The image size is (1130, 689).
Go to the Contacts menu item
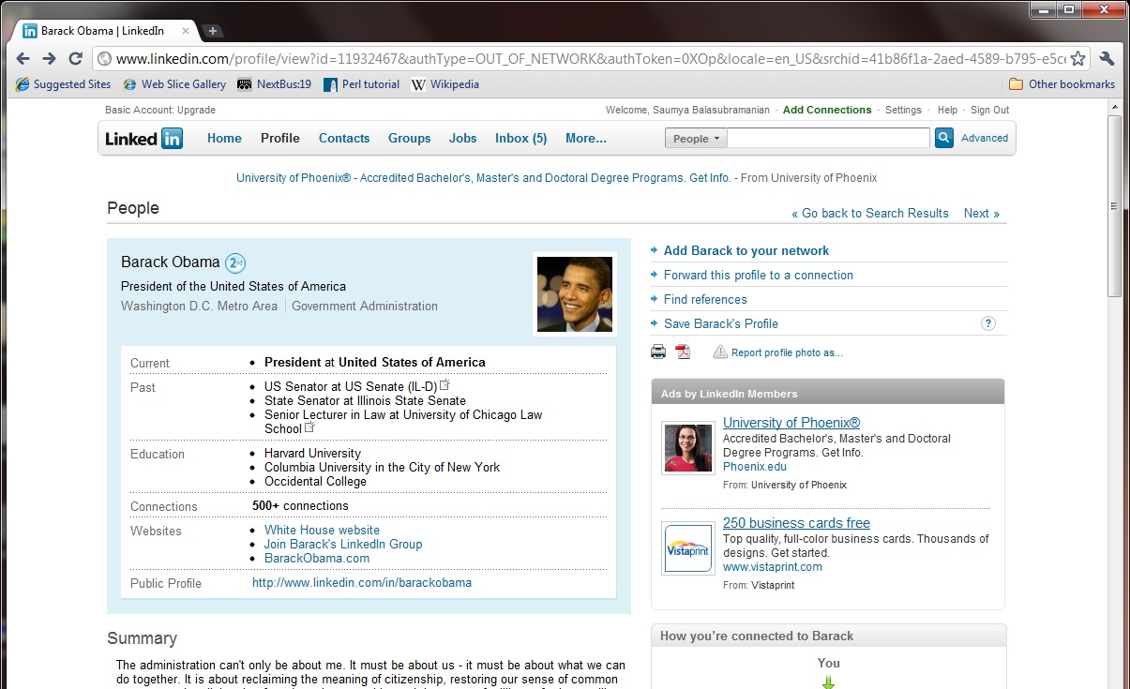(344, 139)
